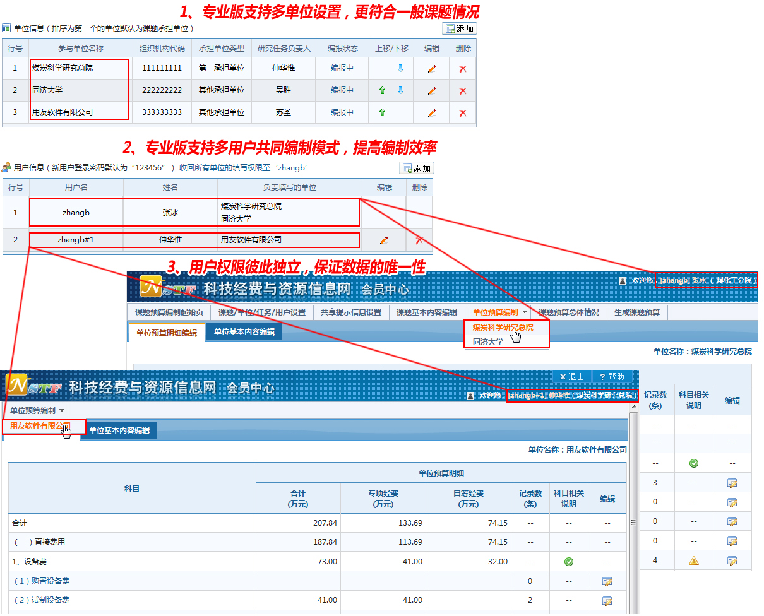
Task: Select 用友软件有限公司 under the 单位预算编制 dropdown
Action: click(x=39, y=426)
